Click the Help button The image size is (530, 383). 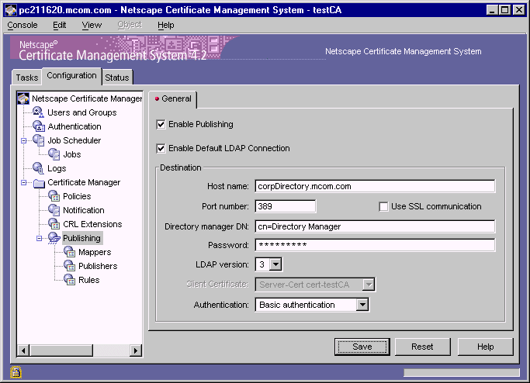pyautogui.click(x=486, y=347)
